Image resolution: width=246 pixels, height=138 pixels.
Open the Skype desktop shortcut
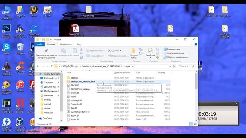7,48
